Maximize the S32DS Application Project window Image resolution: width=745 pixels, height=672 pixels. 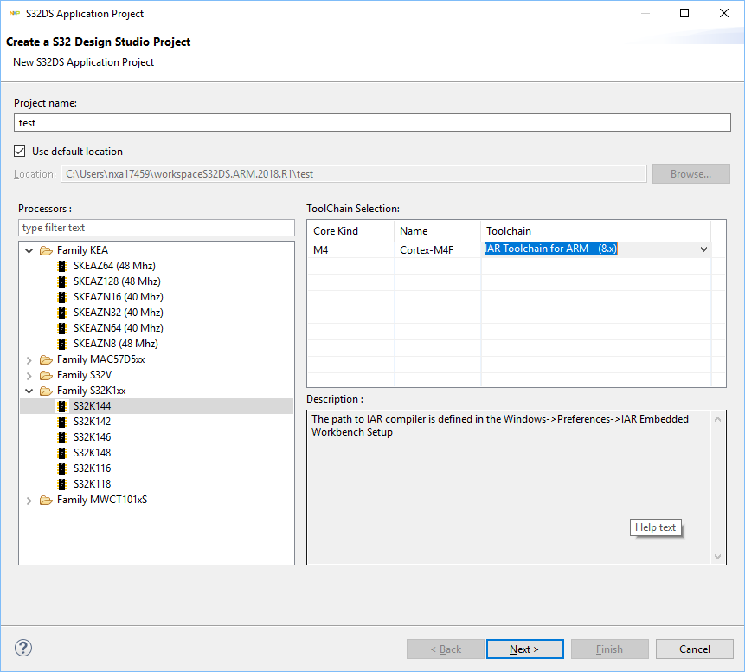pos(684,13)
